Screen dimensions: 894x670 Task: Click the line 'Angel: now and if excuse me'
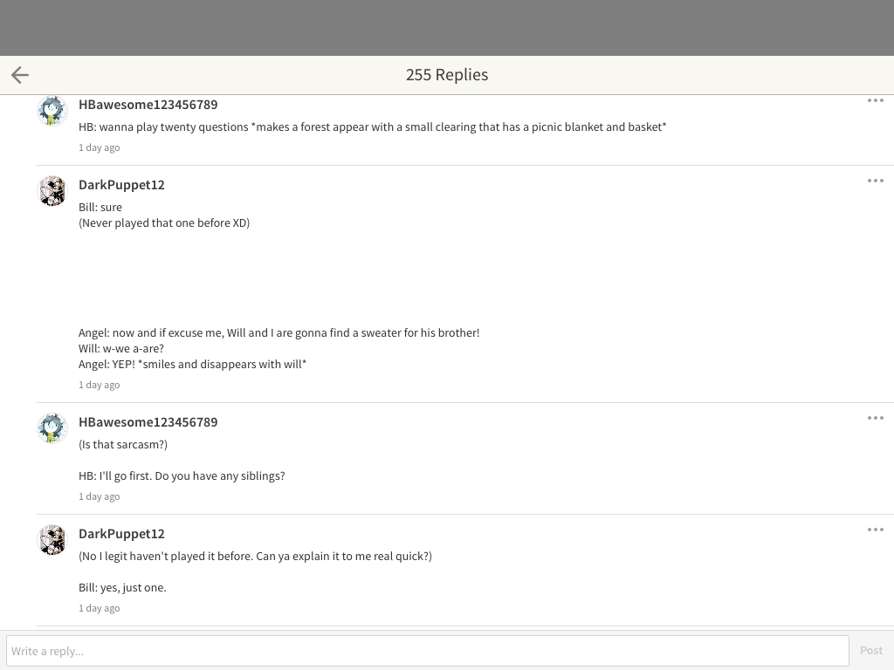tap(279, 332)
